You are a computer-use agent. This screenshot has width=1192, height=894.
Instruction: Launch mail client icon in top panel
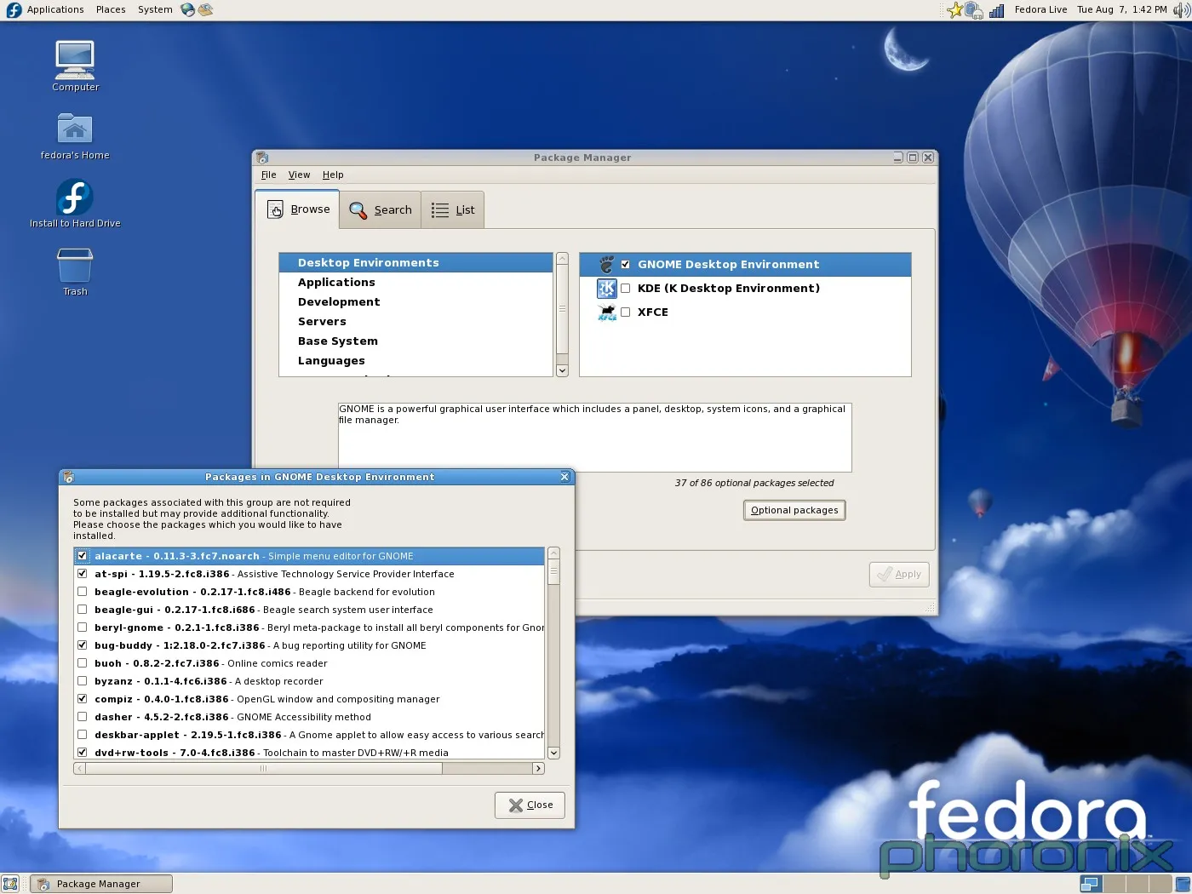click(x=205, y=10)
